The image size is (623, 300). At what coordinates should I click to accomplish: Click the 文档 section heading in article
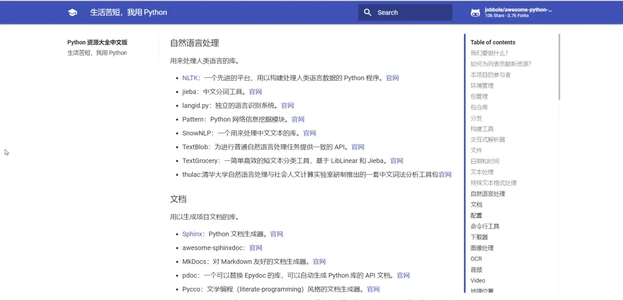178,199
